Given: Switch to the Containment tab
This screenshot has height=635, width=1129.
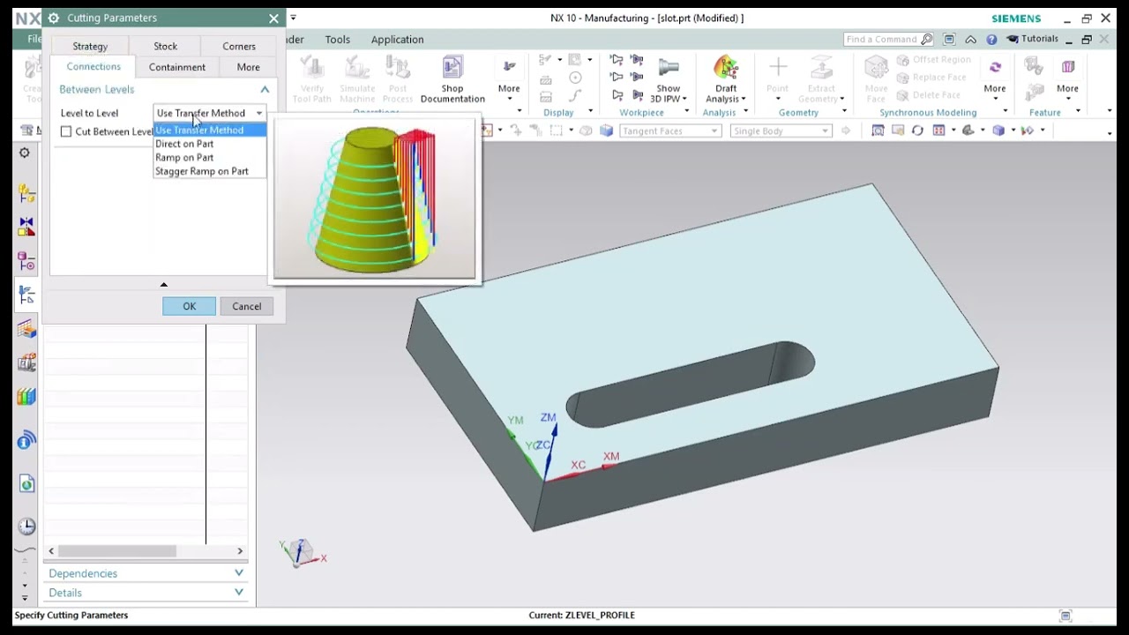Looking at the screenshot, I should (177, 67).
